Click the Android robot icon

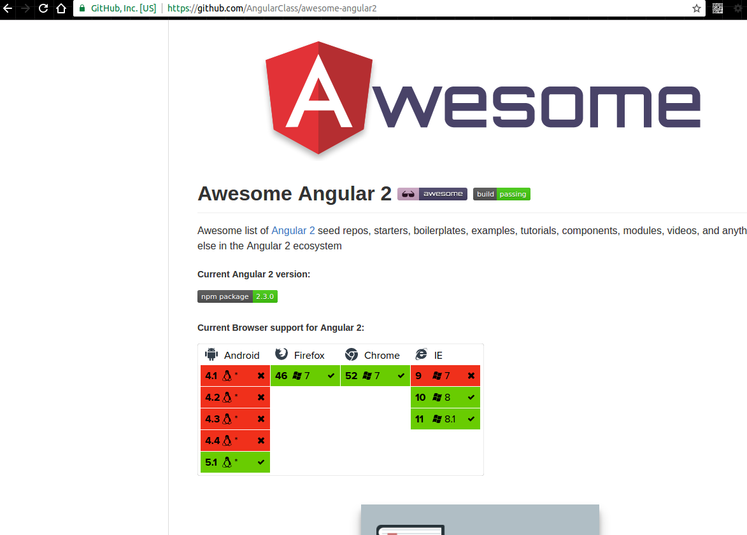click(x=211, y=354)
